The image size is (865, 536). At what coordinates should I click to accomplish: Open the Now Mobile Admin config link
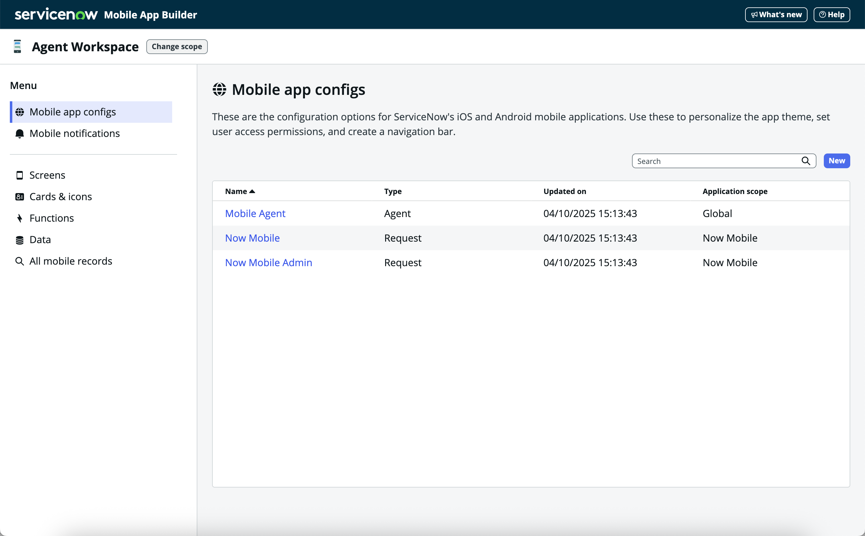269,263
